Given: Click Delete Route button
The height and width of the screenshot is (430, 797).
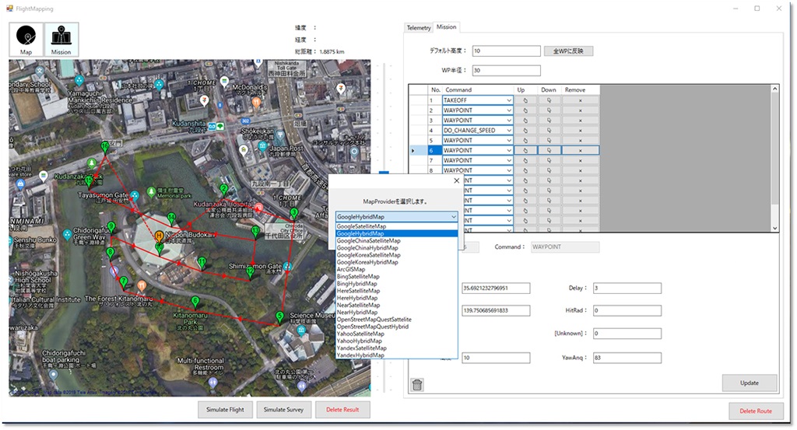Looking at the screenshot, I should point(755,411).
